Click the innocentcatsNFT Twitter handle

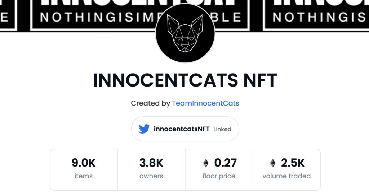point(182,129)
